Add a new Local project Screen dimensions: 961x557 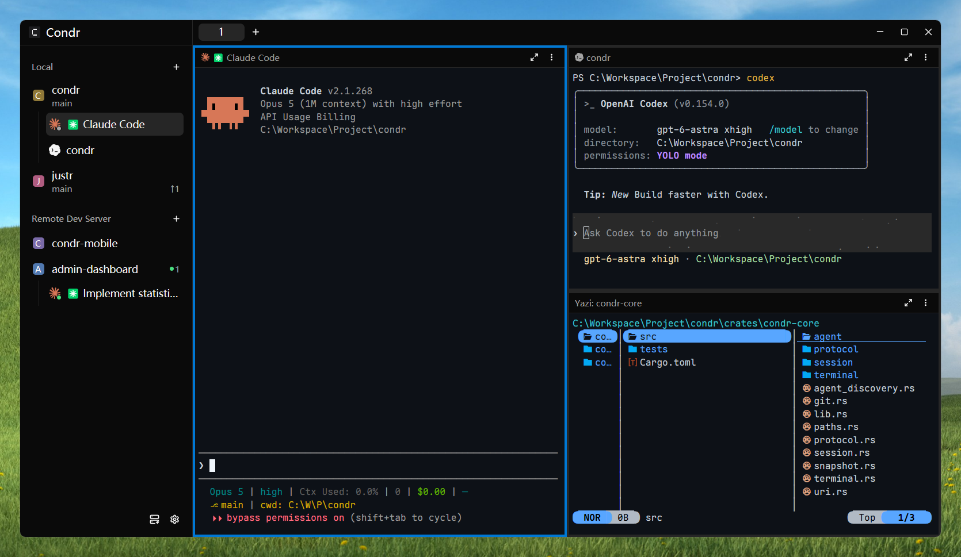coord(176,67)
